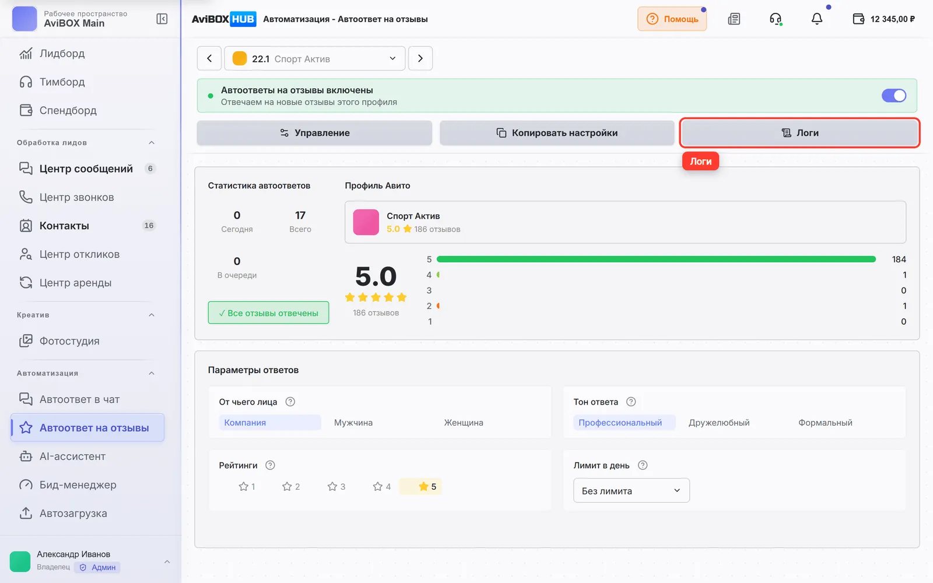The image size is (933, 583).
Task: Click the green 5-star rating bar
Action: pyautogui.click(x=656, y=259)
